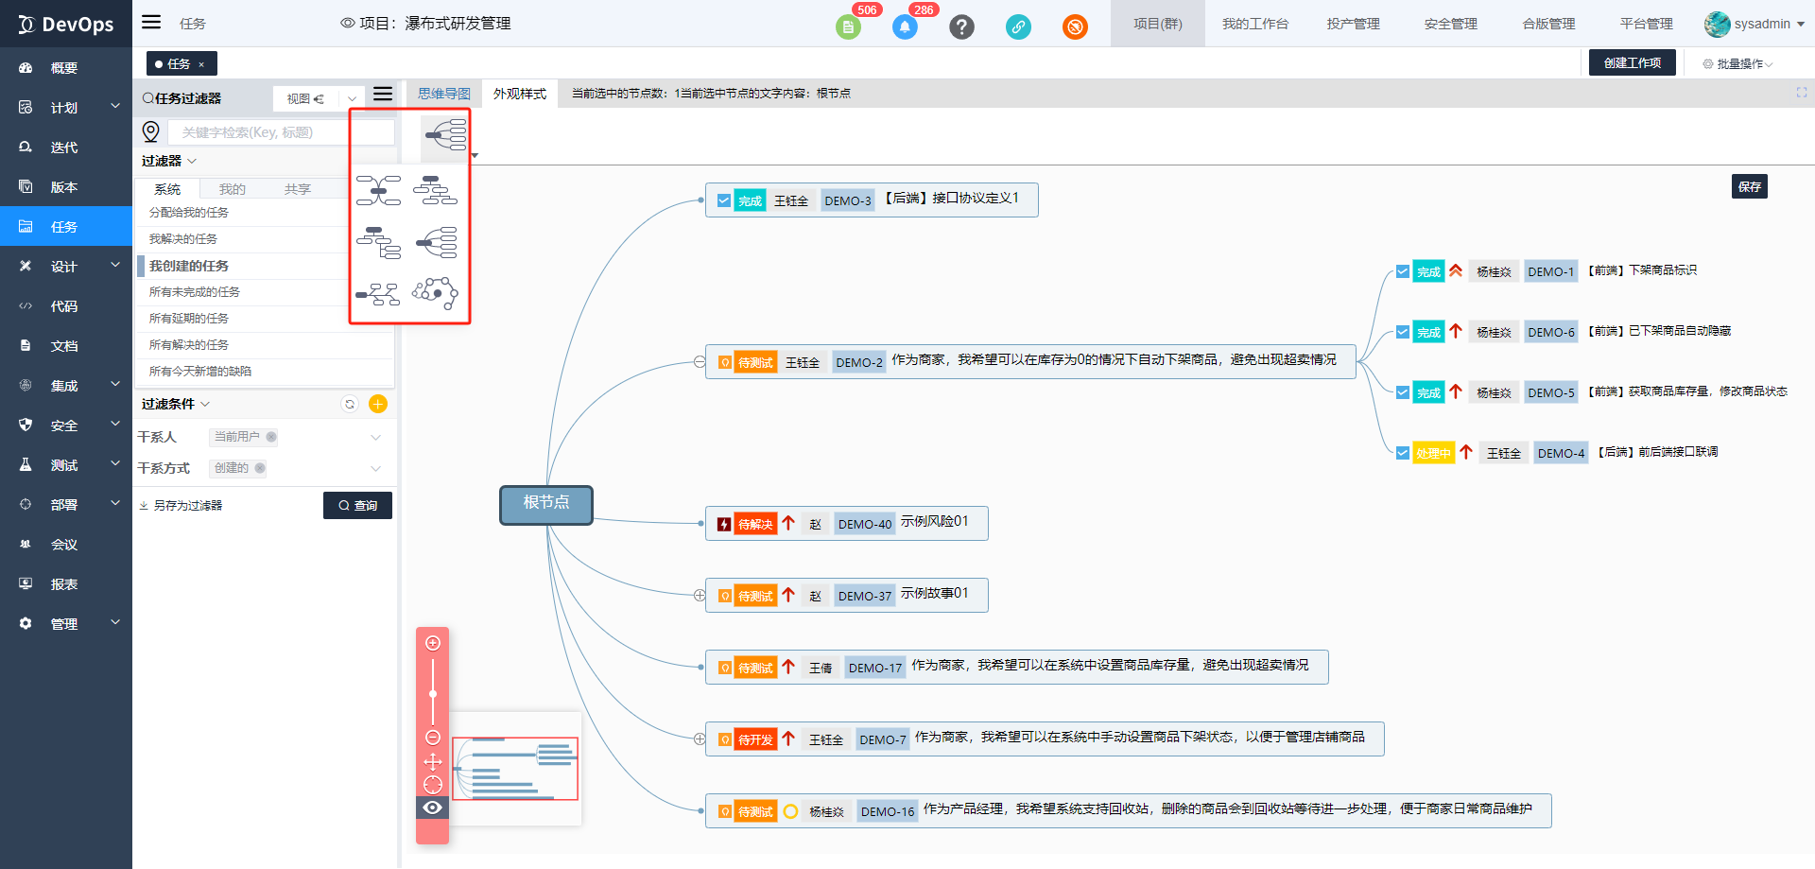Image resolution: width=1815 pixels, height=869 pixels.
Task: Open 会议 from the sidebar
Action: [64, 545]
